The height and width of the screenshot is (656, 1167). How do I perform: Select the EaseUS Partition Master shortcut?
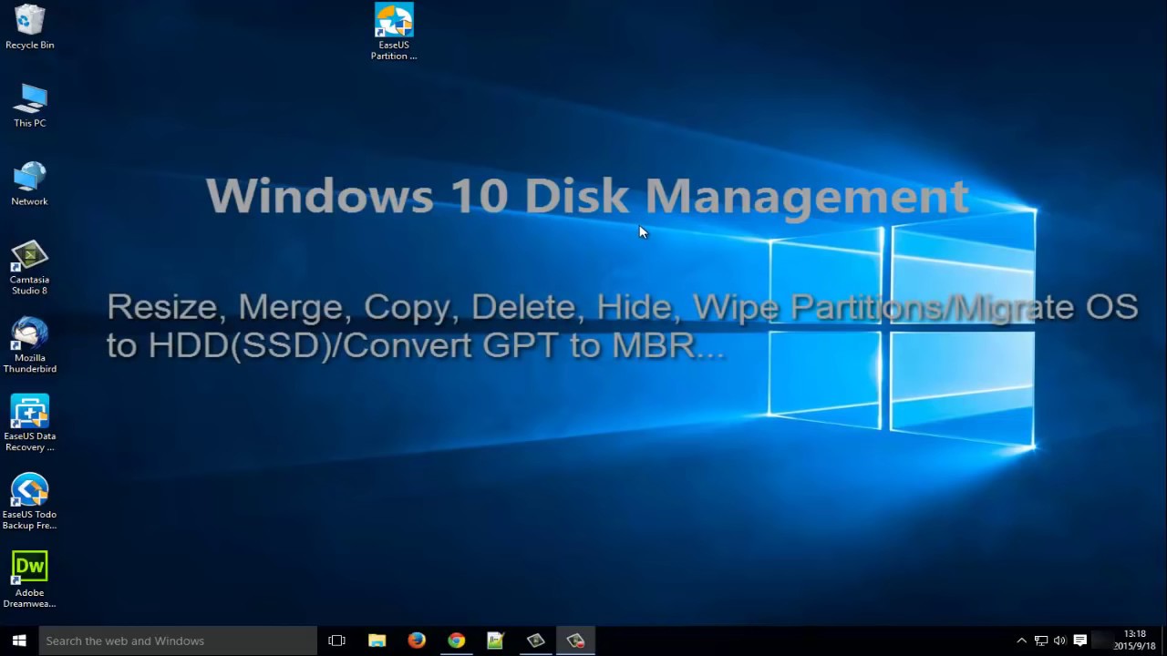[394, 32]
